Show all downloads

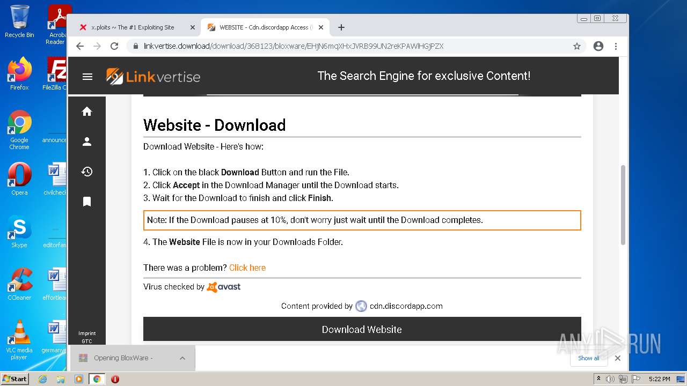(x=588, y=358)
